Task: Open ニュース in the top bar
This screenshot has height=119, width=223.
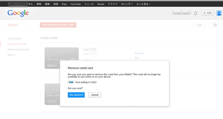Action: pos(89,4)
